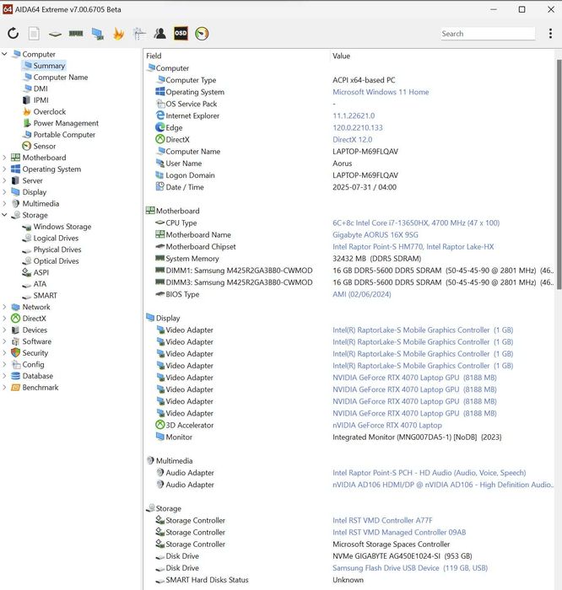Expand the Server tree node
Image resolution: width=562 pixels, height=590 pixels.
point(4,180)
